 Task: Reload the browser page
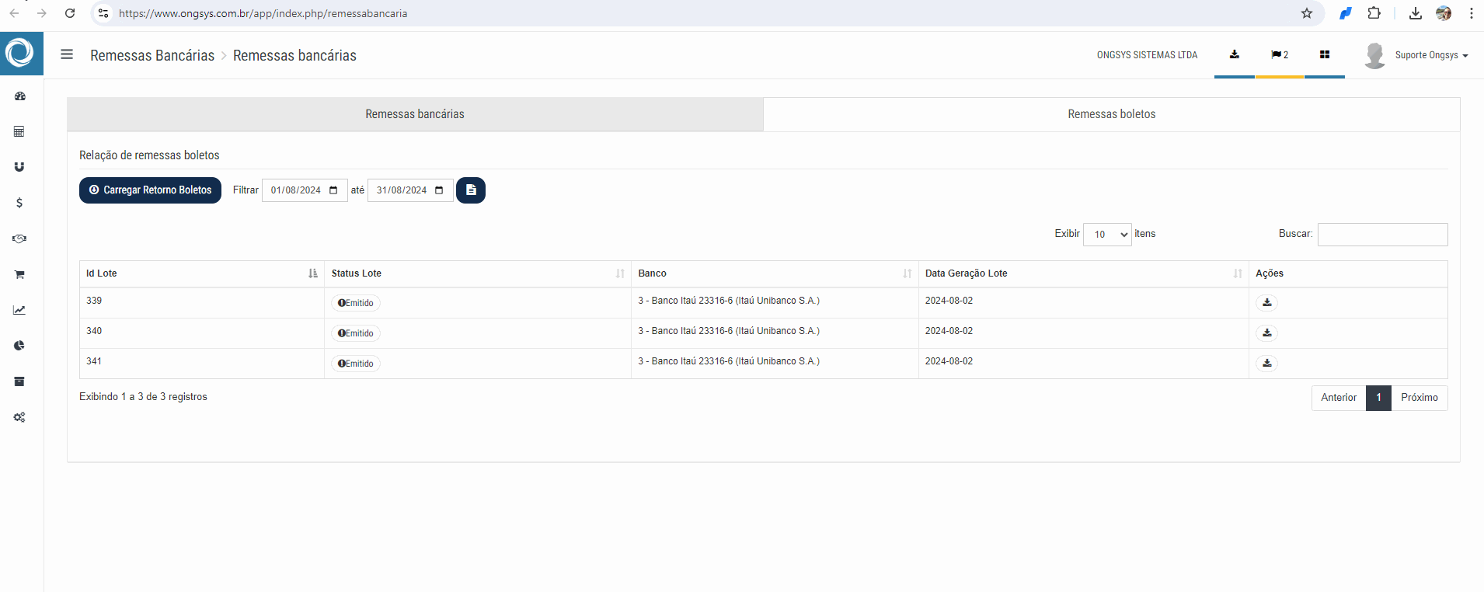pos(70,13)
